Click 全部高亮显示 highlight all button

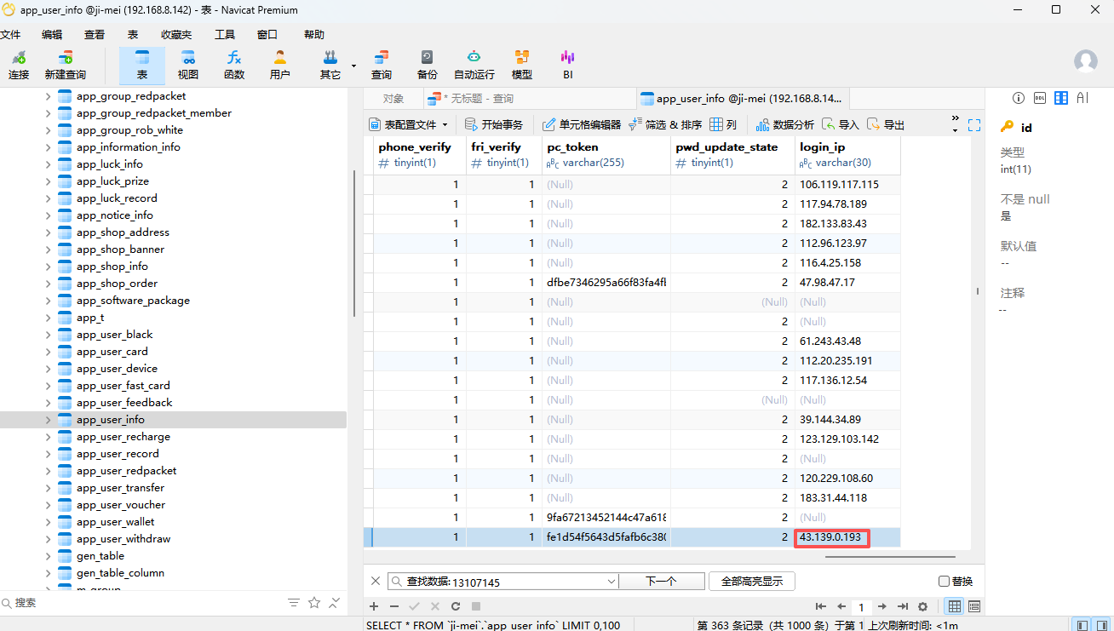(751, 582)
